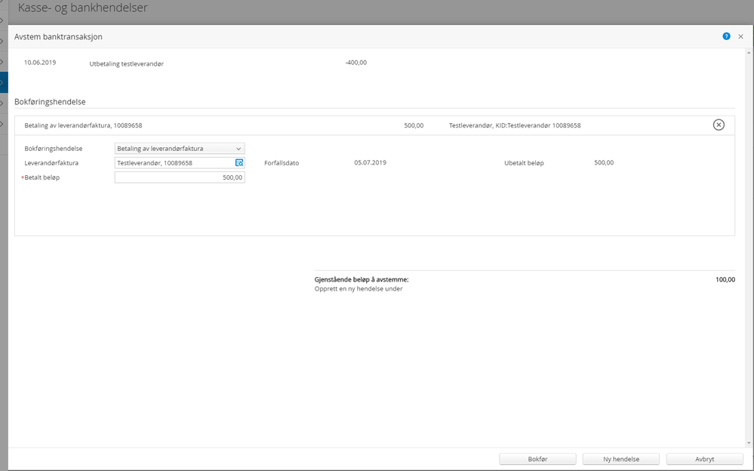Click the scrollbar down arrow
The image size is (754, 471).
[749, 443]
